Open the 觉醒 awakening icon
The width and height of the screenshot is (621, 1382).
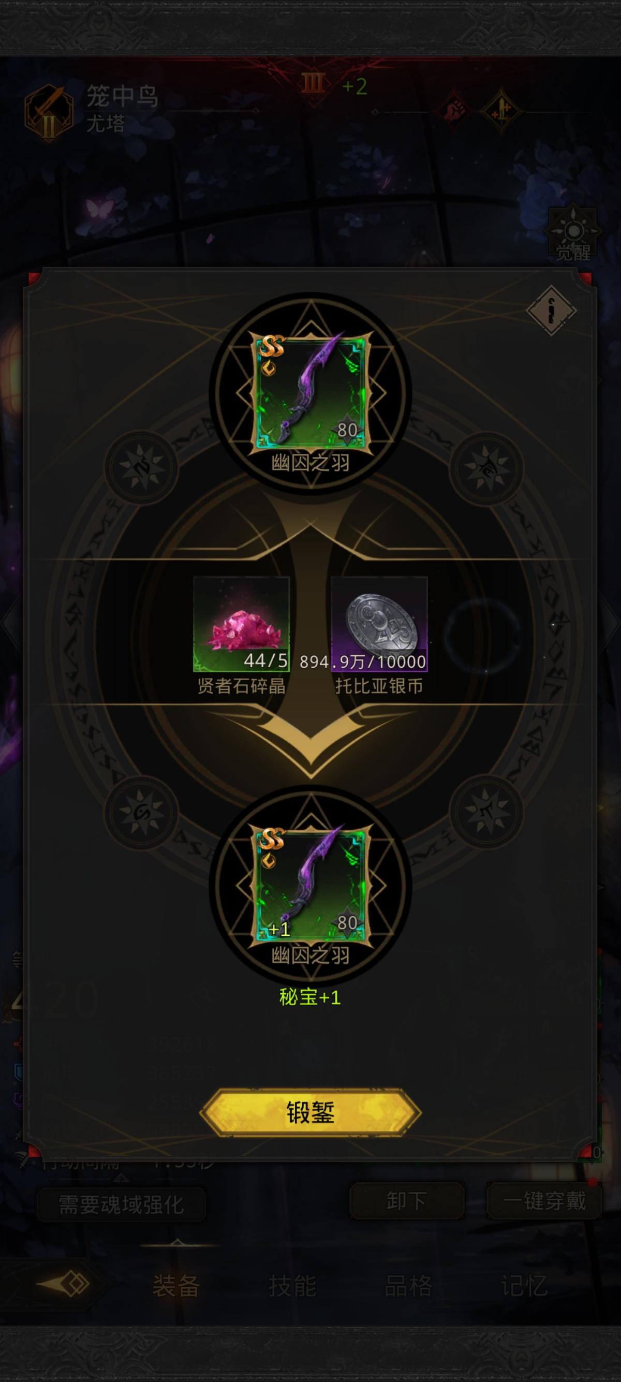coord(573,234)
